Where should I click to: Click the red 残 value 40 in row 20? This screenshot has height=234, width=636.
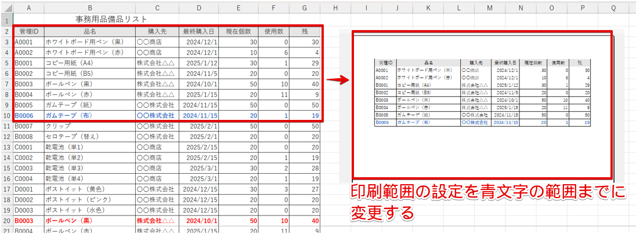pos(305,221)
